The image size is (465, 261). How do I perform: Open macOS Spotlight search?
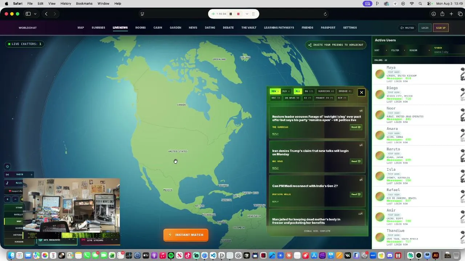[420, 4]
